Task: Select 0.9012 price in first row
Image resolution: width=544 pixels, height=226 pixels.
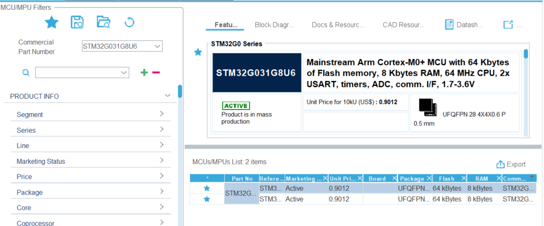Action: tap(339, 188)
